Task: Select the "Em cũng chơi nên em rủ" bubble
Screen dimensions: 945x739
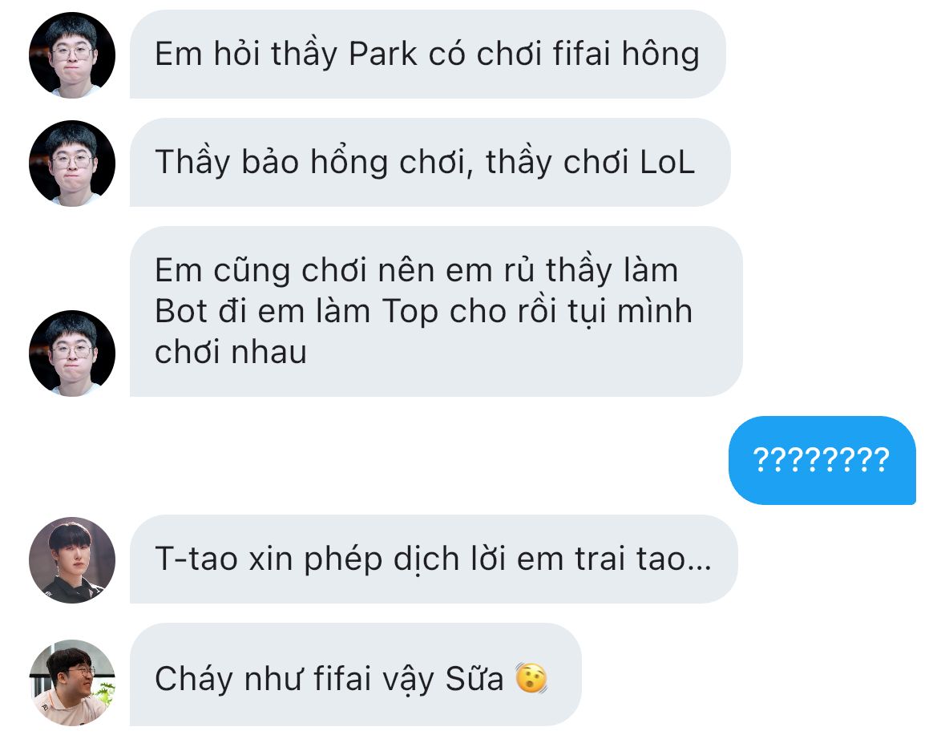Action: tap(436, 312)
